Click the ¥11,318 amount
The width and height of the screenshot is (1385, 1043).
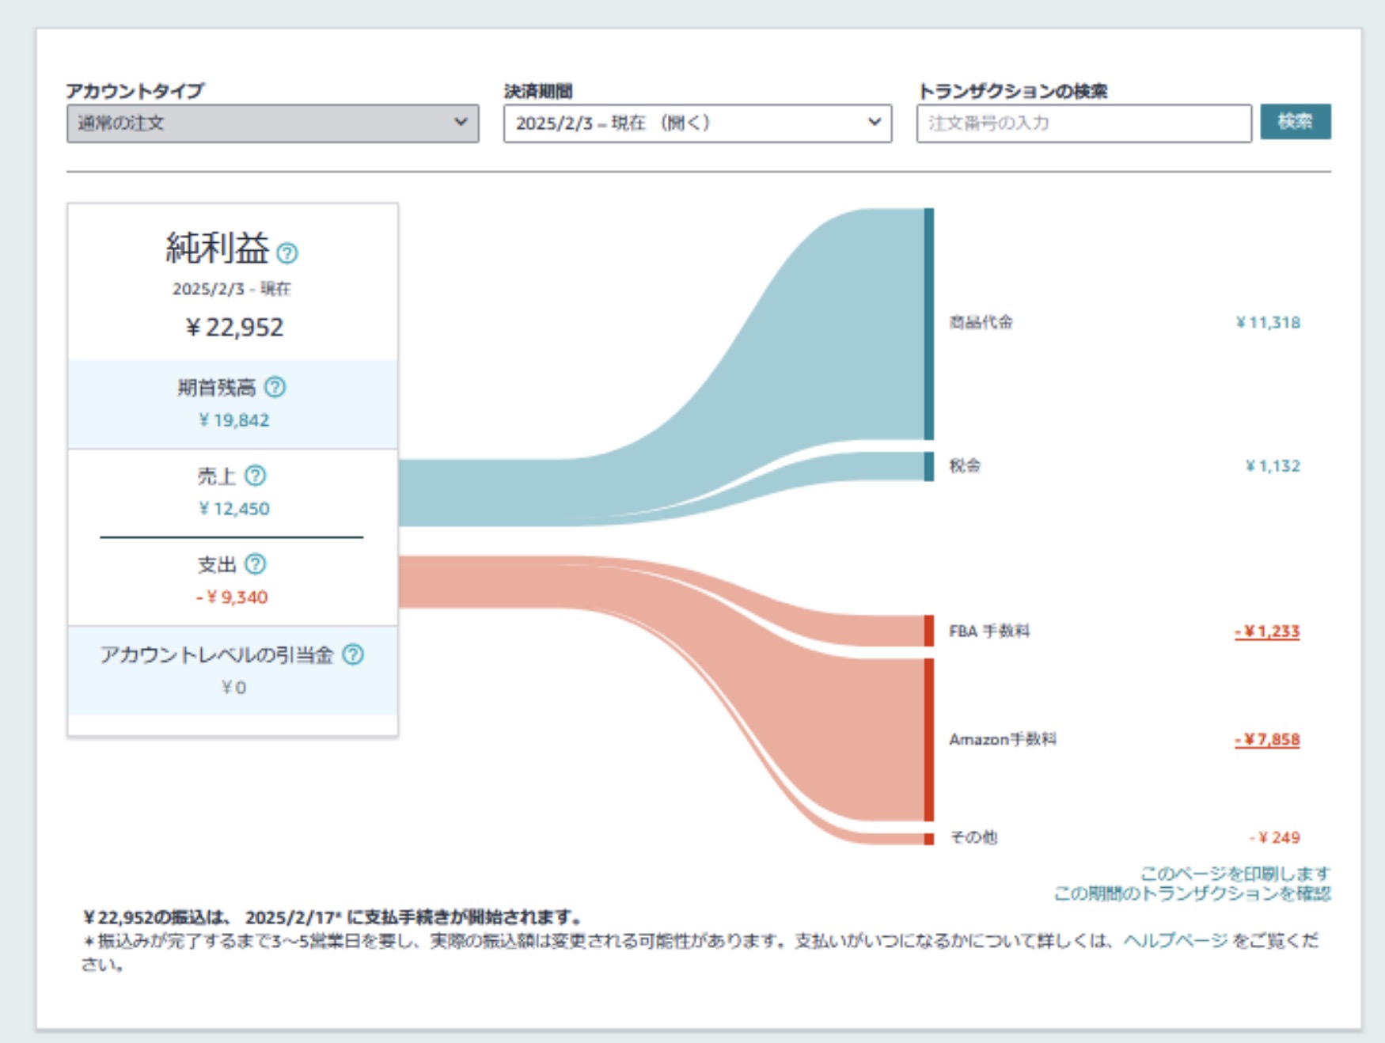tap(1269, 322)
